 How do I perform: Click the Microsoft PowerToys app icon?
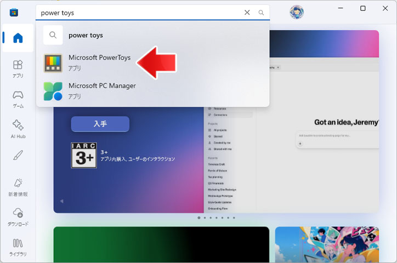tap(53, 63)
